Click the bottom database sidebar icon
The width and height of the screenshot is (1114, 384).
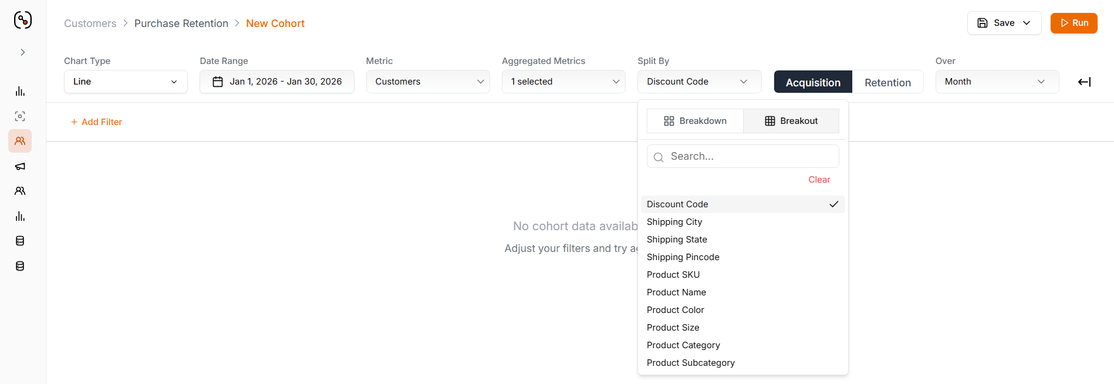click(x=20, y=266)
